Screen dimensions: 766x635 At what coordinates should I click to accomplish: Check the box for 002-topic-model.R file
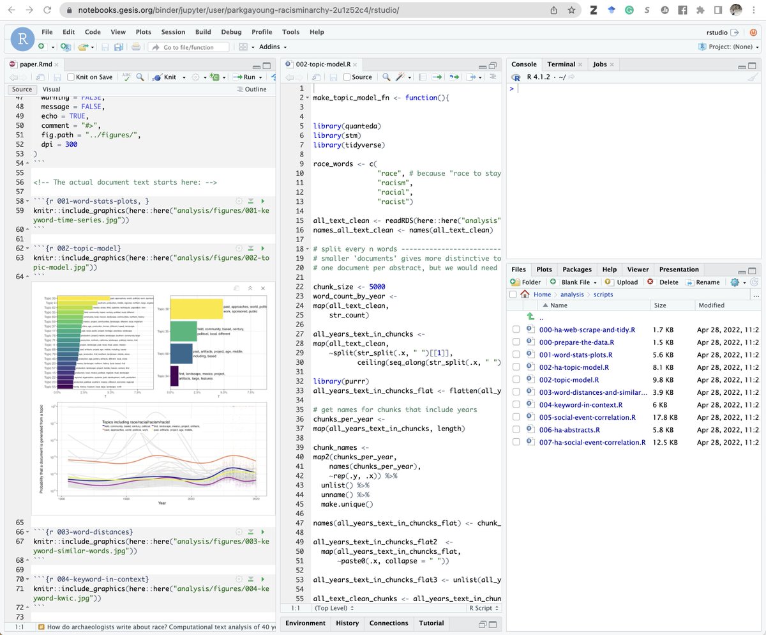pyautogui.click(x=516, y=379)
